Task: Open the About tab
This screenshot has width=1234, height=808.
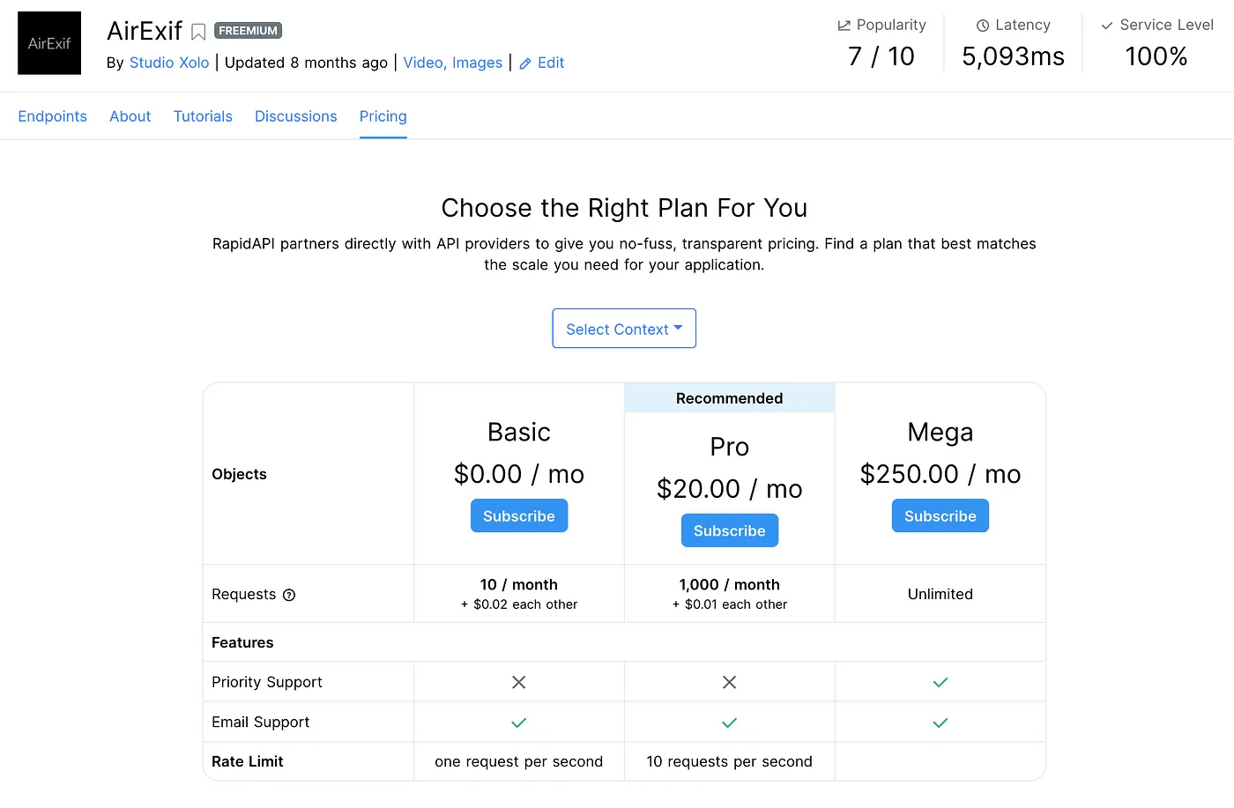Action: 130,116
